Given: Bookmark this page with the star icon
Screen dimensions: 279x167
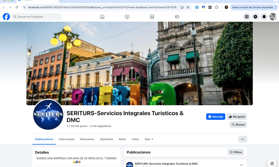Looking at the screenshot, I should point(188,7).
